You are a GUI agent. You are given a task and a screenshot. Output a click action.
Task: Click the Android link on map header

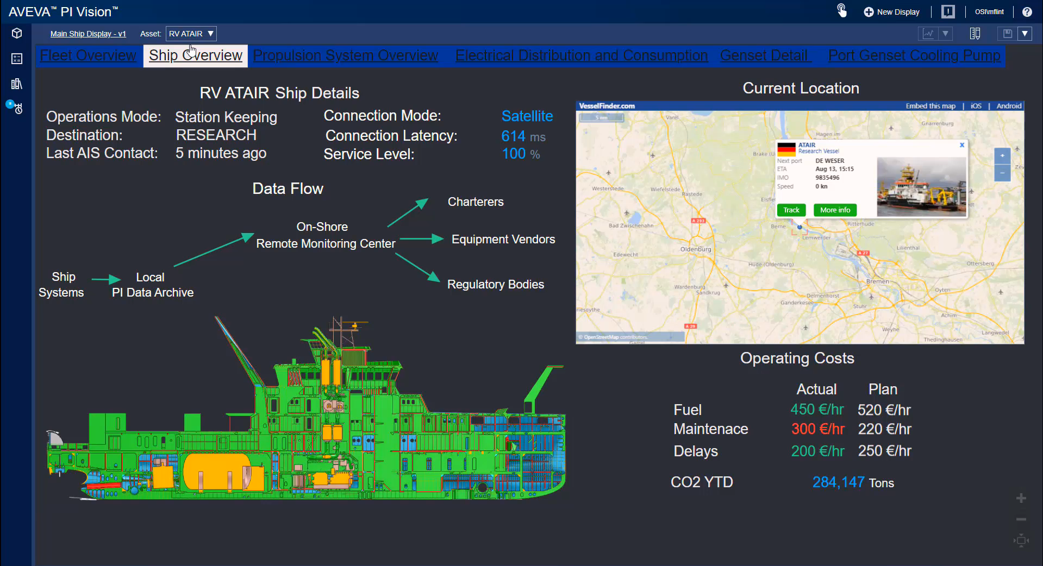tap(1009, 106)
